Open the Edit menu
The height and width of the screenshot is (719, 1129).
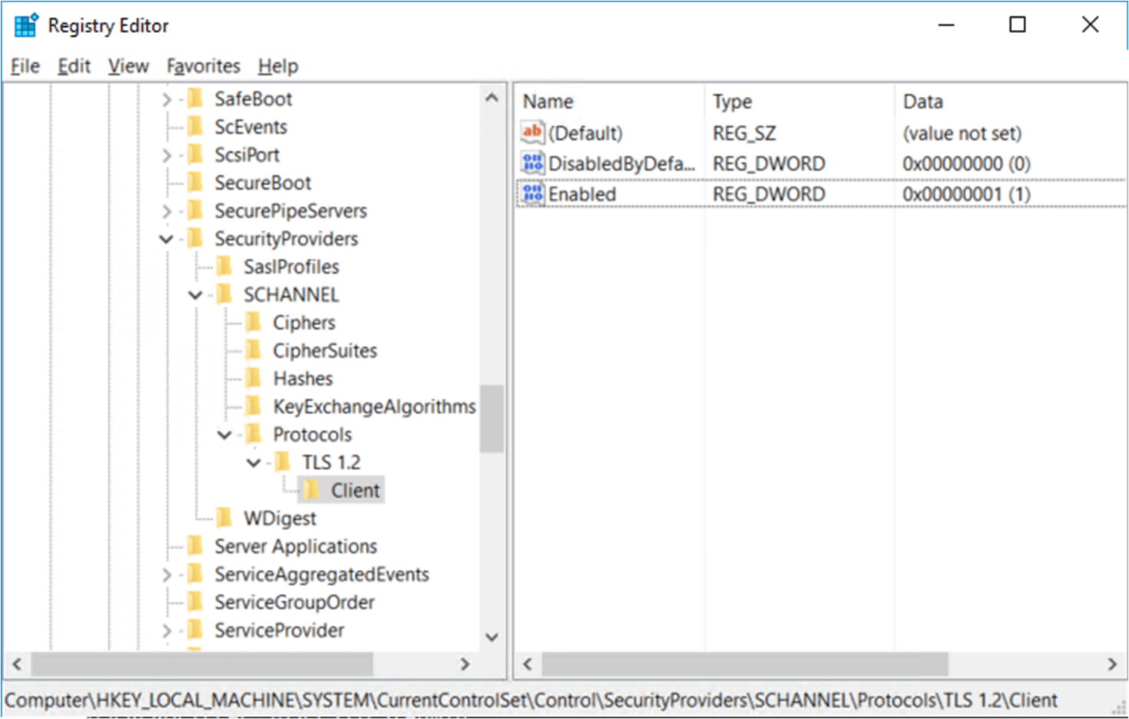(x=73, y=66)
